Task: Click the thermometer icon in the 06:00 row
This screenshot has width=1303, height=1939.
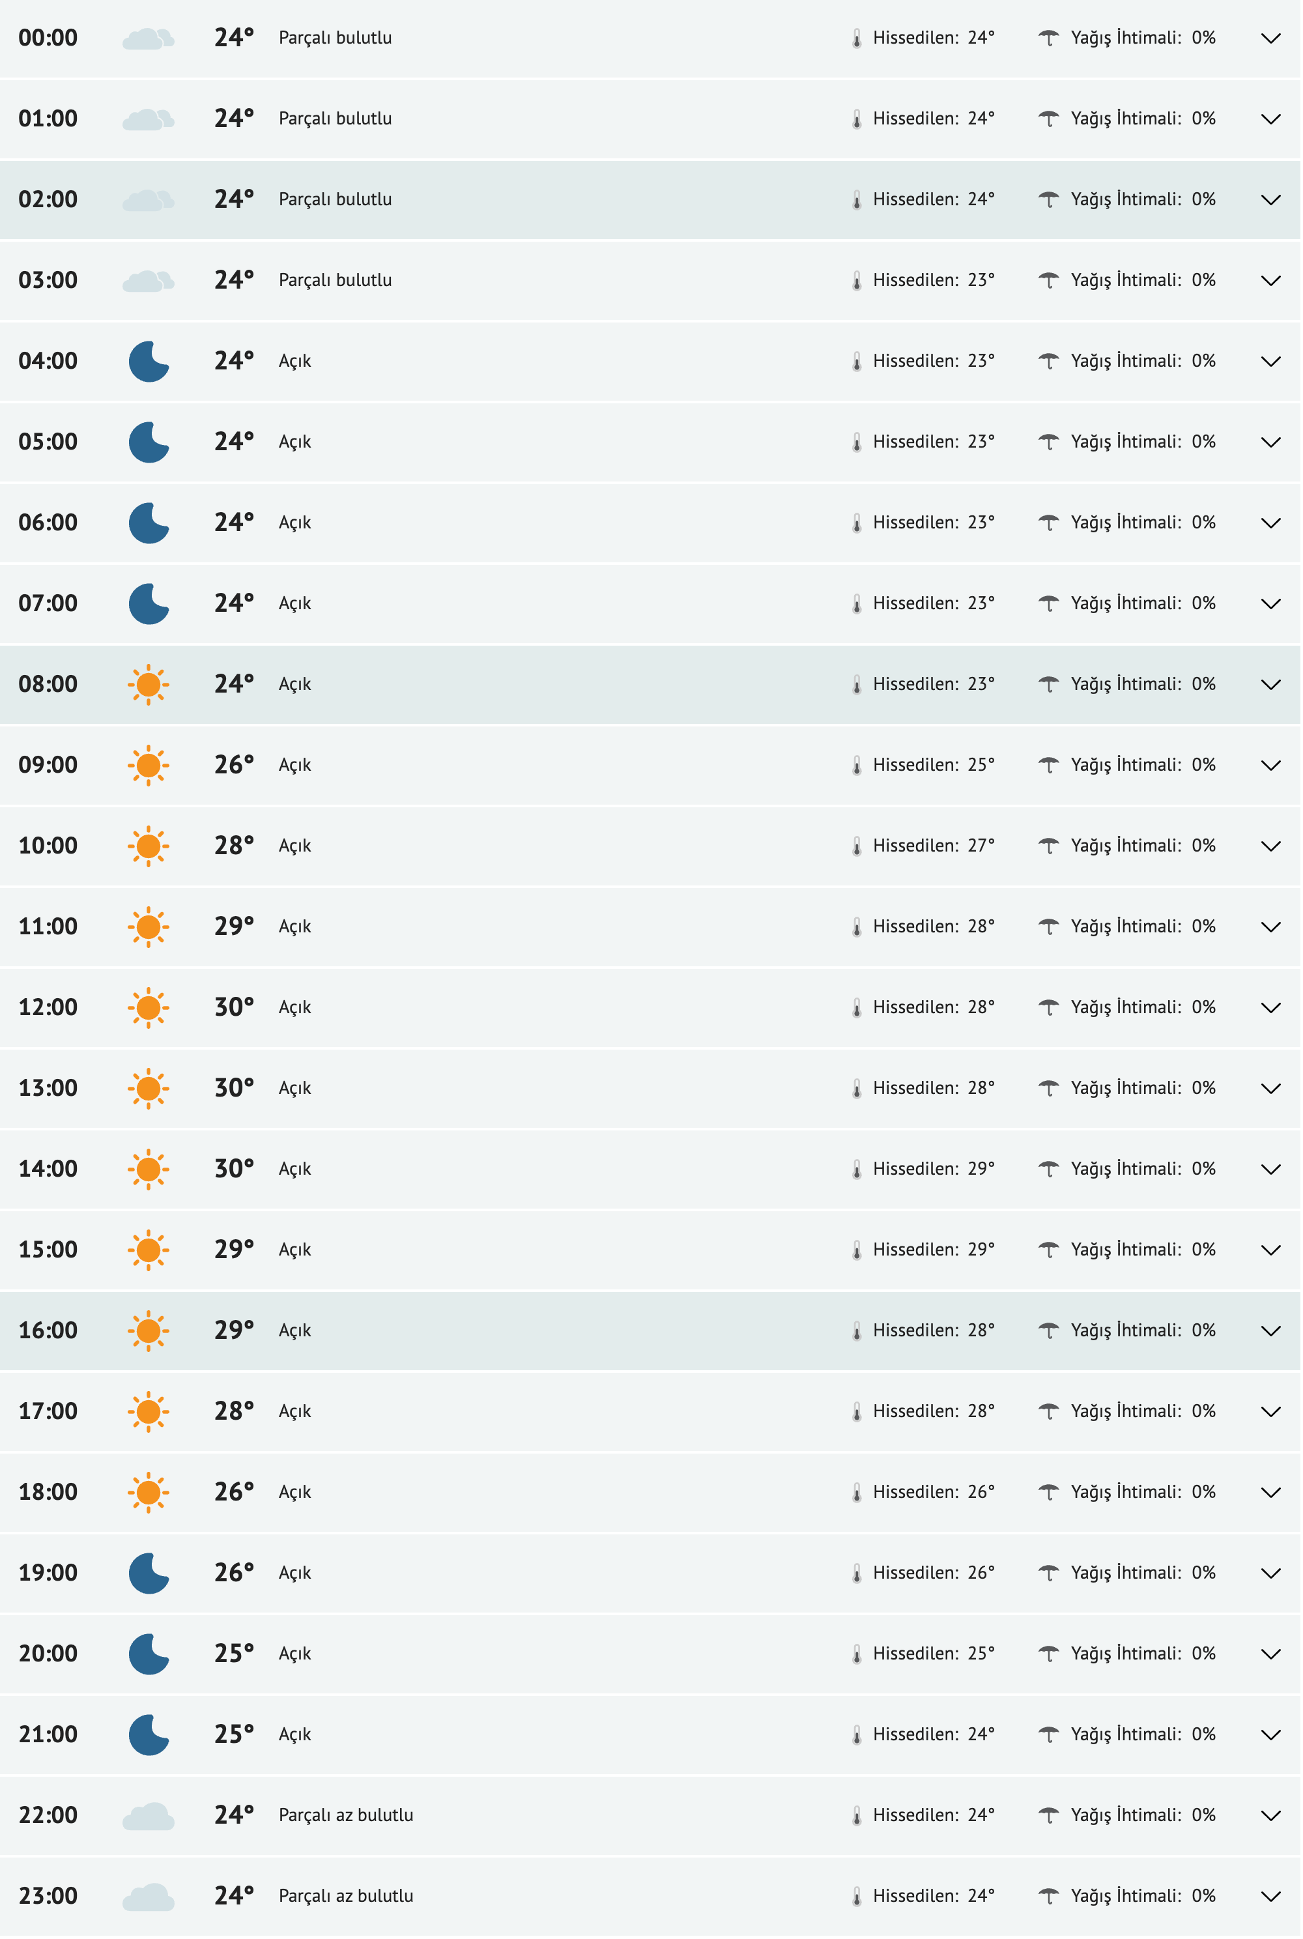Action: click(857, 524)
